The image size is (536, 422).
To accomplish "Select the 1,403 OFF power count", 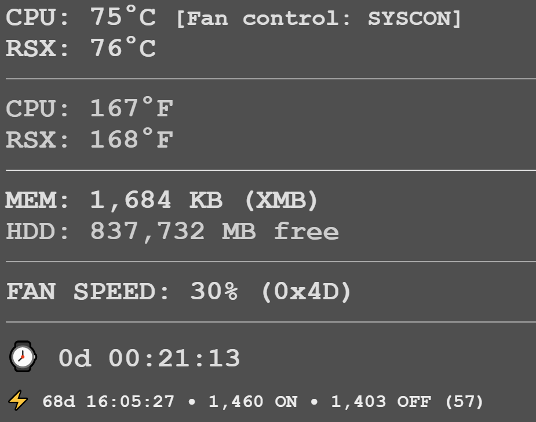I will click(381, 402).
